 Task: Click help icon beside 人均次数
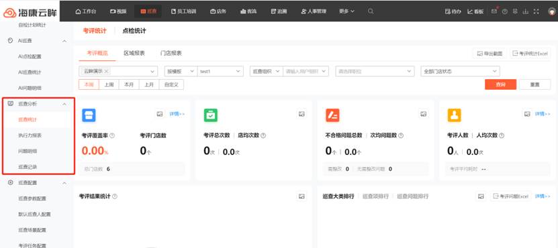[x=502, y=135]
